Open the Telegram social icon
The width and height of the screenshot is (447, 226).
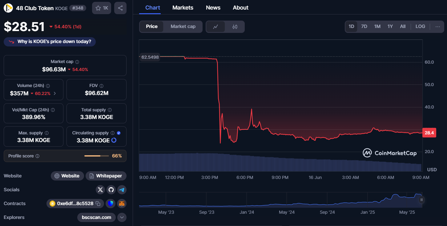(x=122, y=190)
